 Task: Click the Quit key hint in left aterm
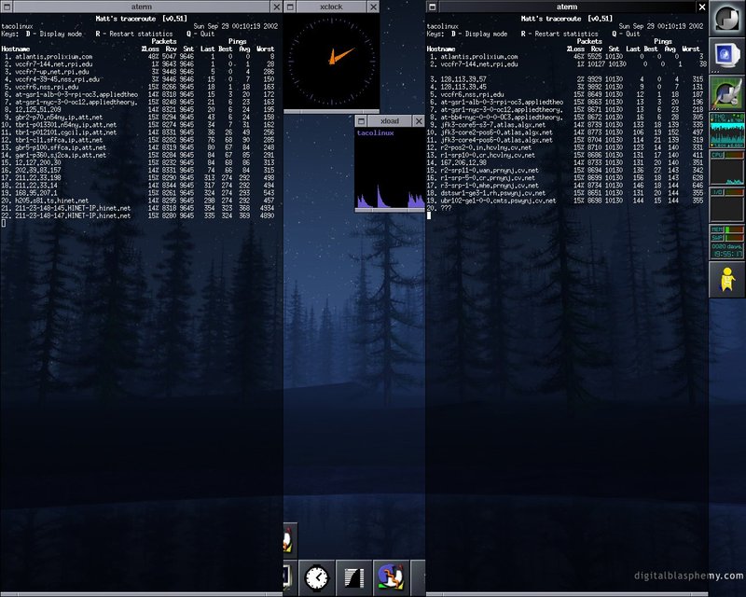click(x=200, y=34)
